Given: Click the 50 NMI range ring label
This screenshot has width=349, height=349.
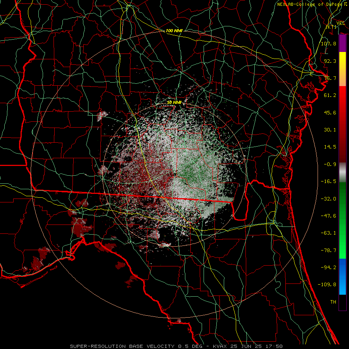Looking at the screenshot, I should 174,102.
